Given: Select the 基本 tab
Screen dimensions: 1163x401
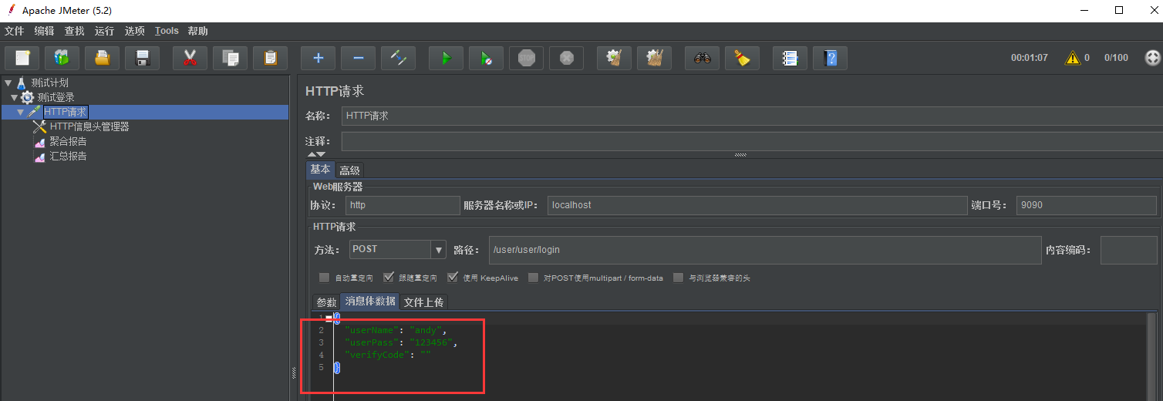Looking at the screenshot, I should click(x=320, y=170).
